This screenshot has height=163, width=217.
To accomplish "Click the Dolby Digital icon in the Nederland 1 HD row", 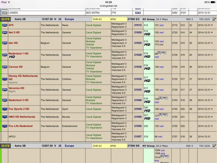I will [162, 53].
